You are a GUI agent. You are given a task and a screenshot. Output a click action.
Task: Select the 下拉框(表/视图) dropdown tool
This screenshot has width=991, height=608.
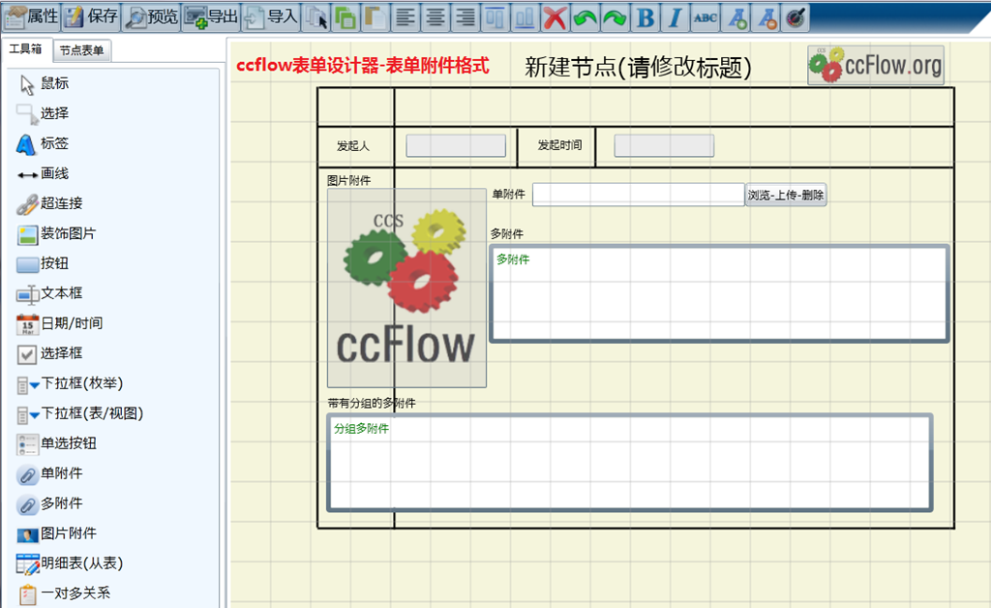coord(81,413)
